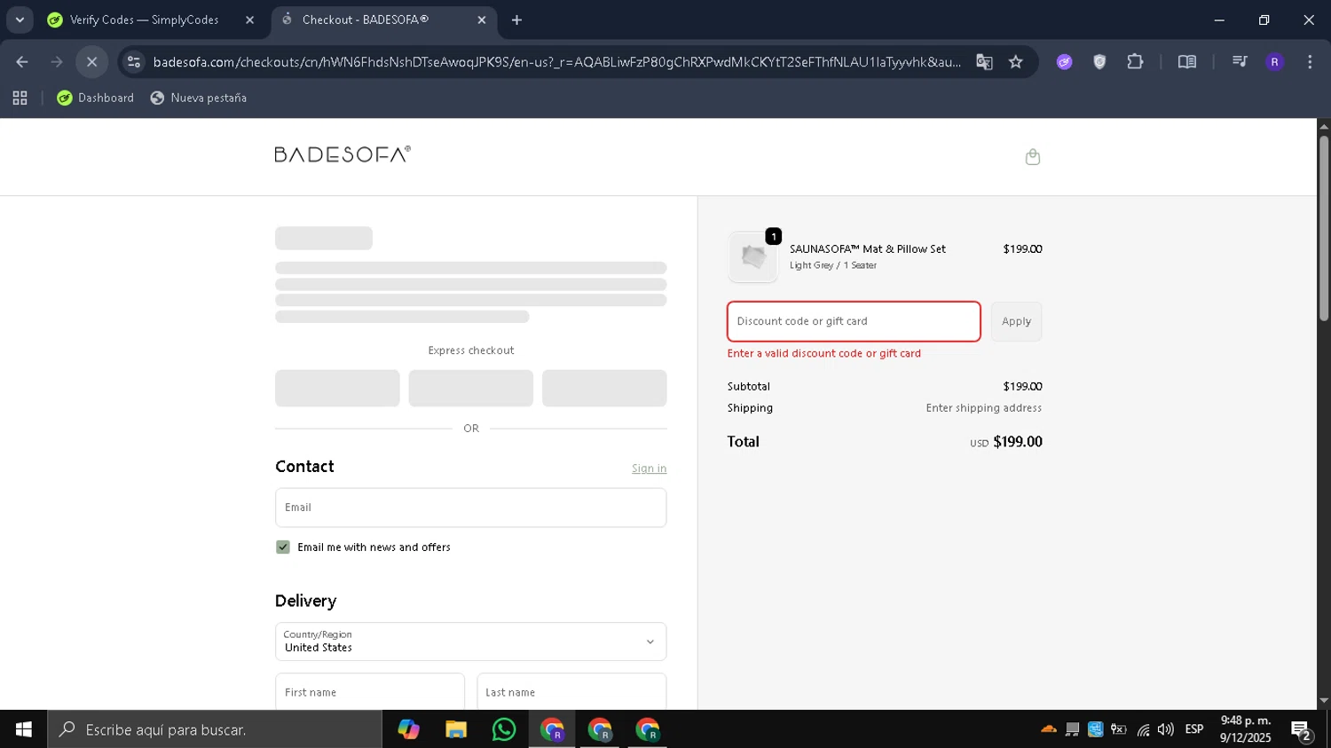Click the ESP language indicator

click(1194, 729)
